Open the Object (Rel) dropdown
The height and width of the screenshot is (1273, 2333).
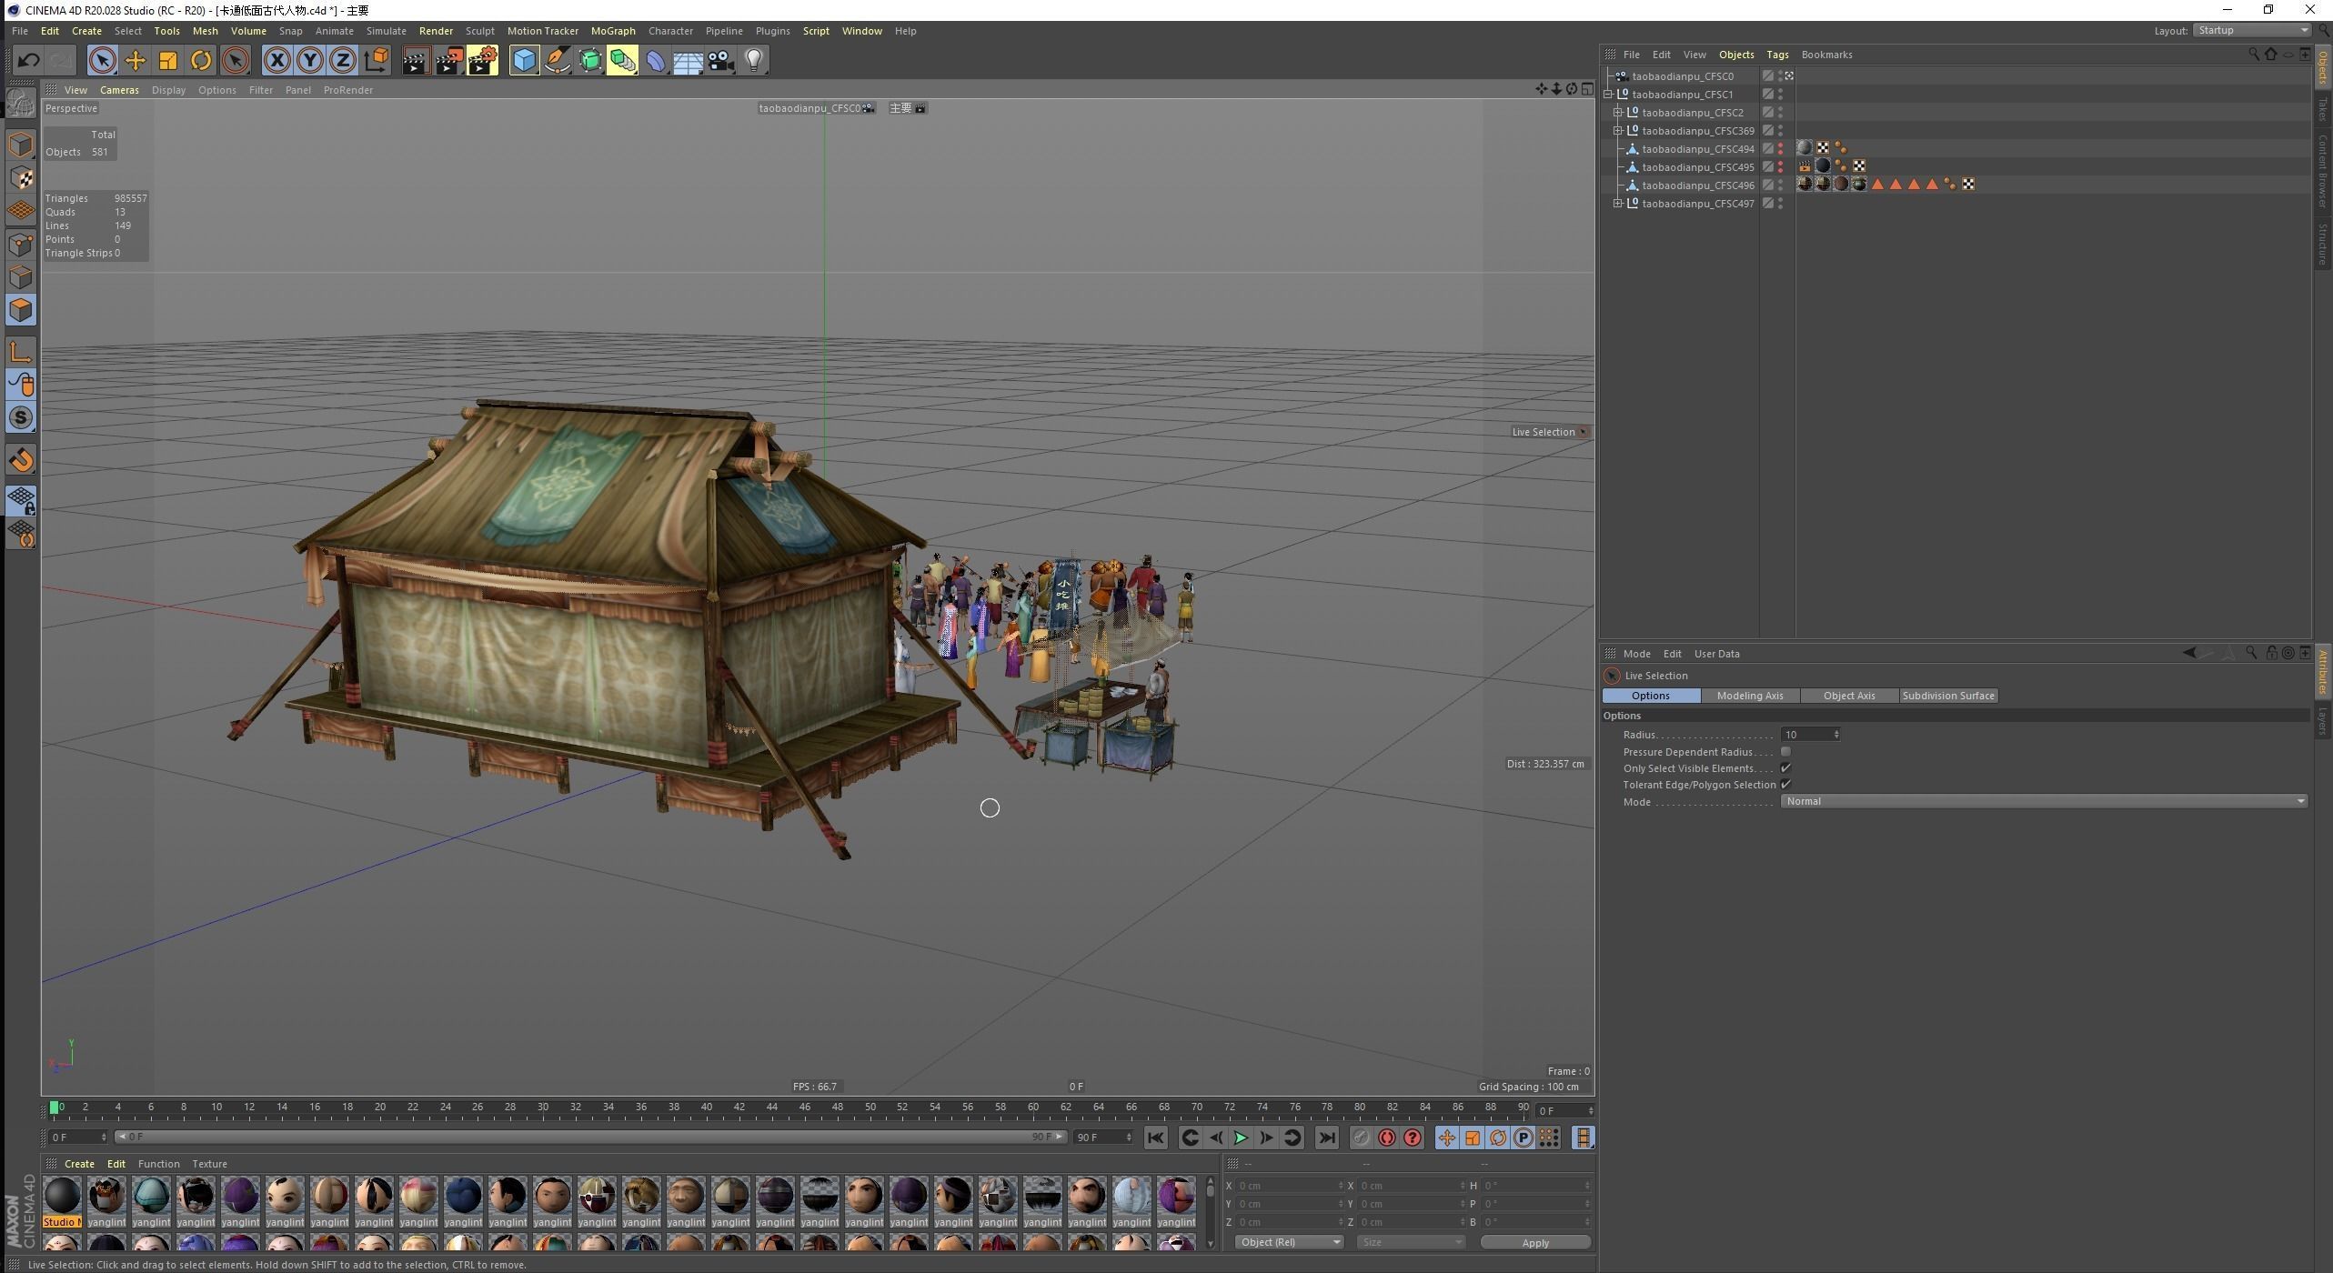1289,1242
